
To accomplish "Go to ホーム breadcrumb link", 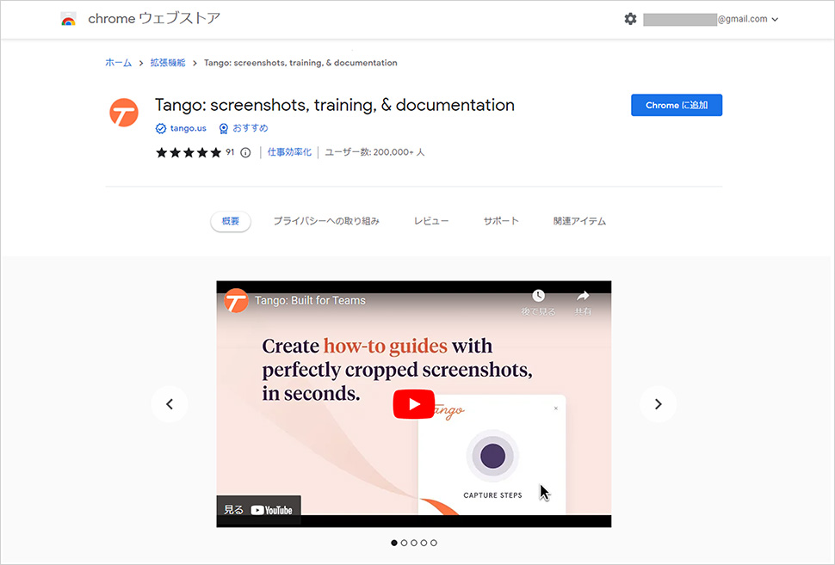I will pos(118,63).
